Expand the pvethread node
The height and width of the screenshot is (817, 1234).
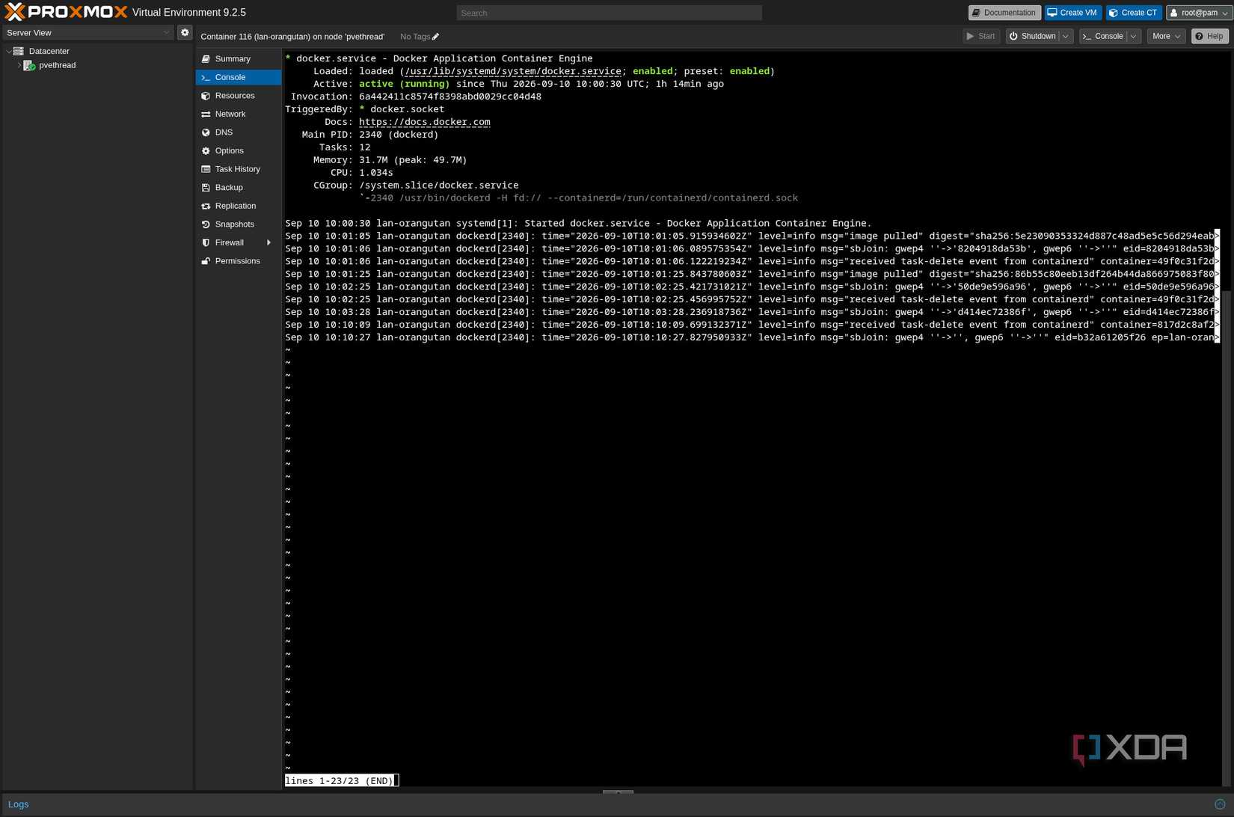point(19,65)
